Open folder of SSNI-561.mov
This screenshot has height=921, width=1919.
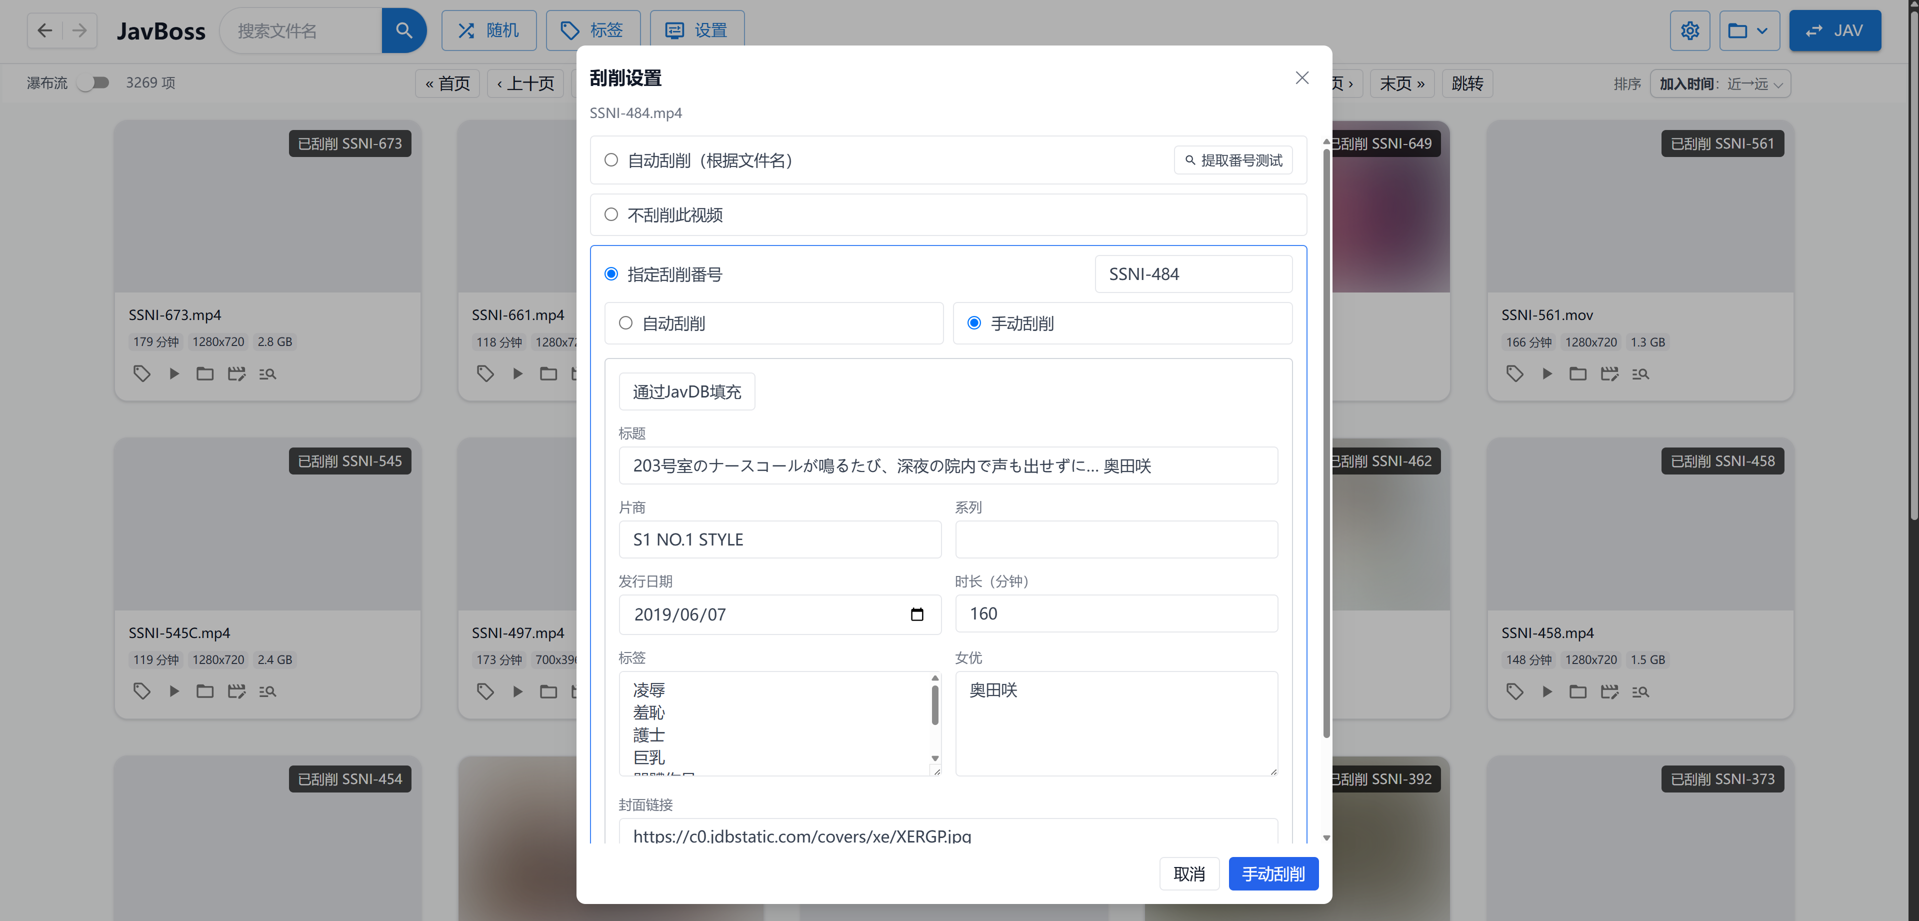[x=1578, y=373]
